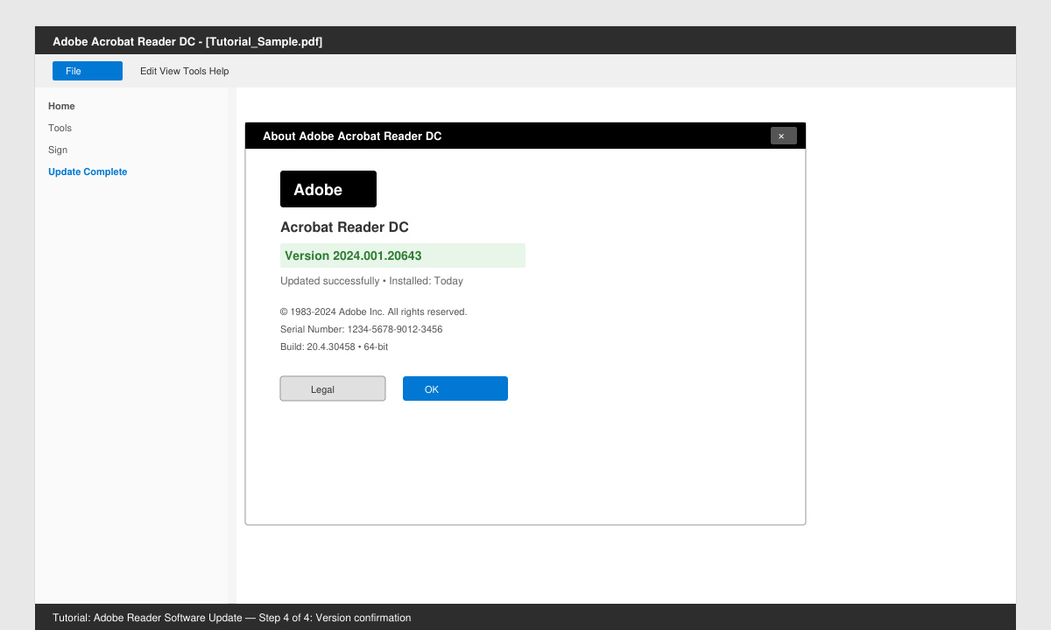Click the tutorial status bar text 'Step 4 of 4'

click(x=286, y=618)
